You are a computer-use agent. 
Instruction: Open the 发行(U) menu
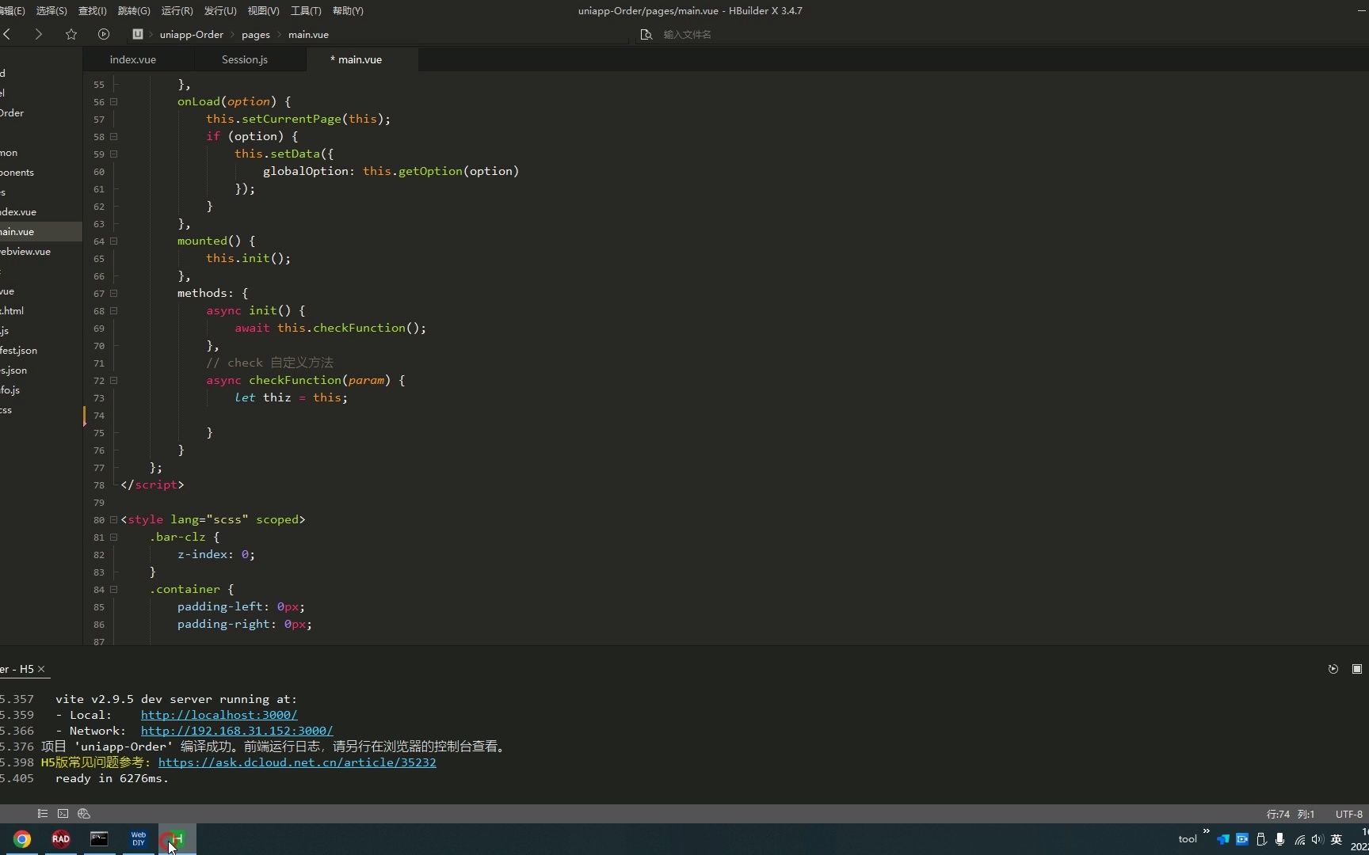pyautogui.click(x=220, y=10)
